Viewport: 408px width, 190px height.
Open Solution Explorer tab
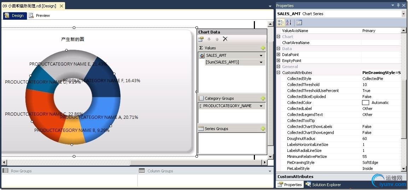point(323,185)
